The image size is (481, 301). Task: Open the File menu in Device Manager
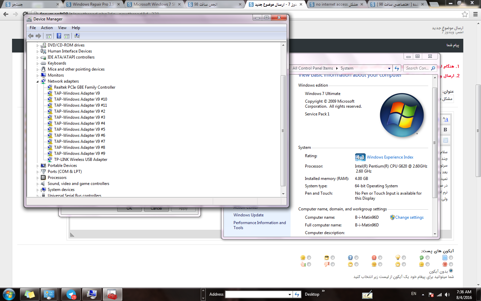click(x=33, y=28)
